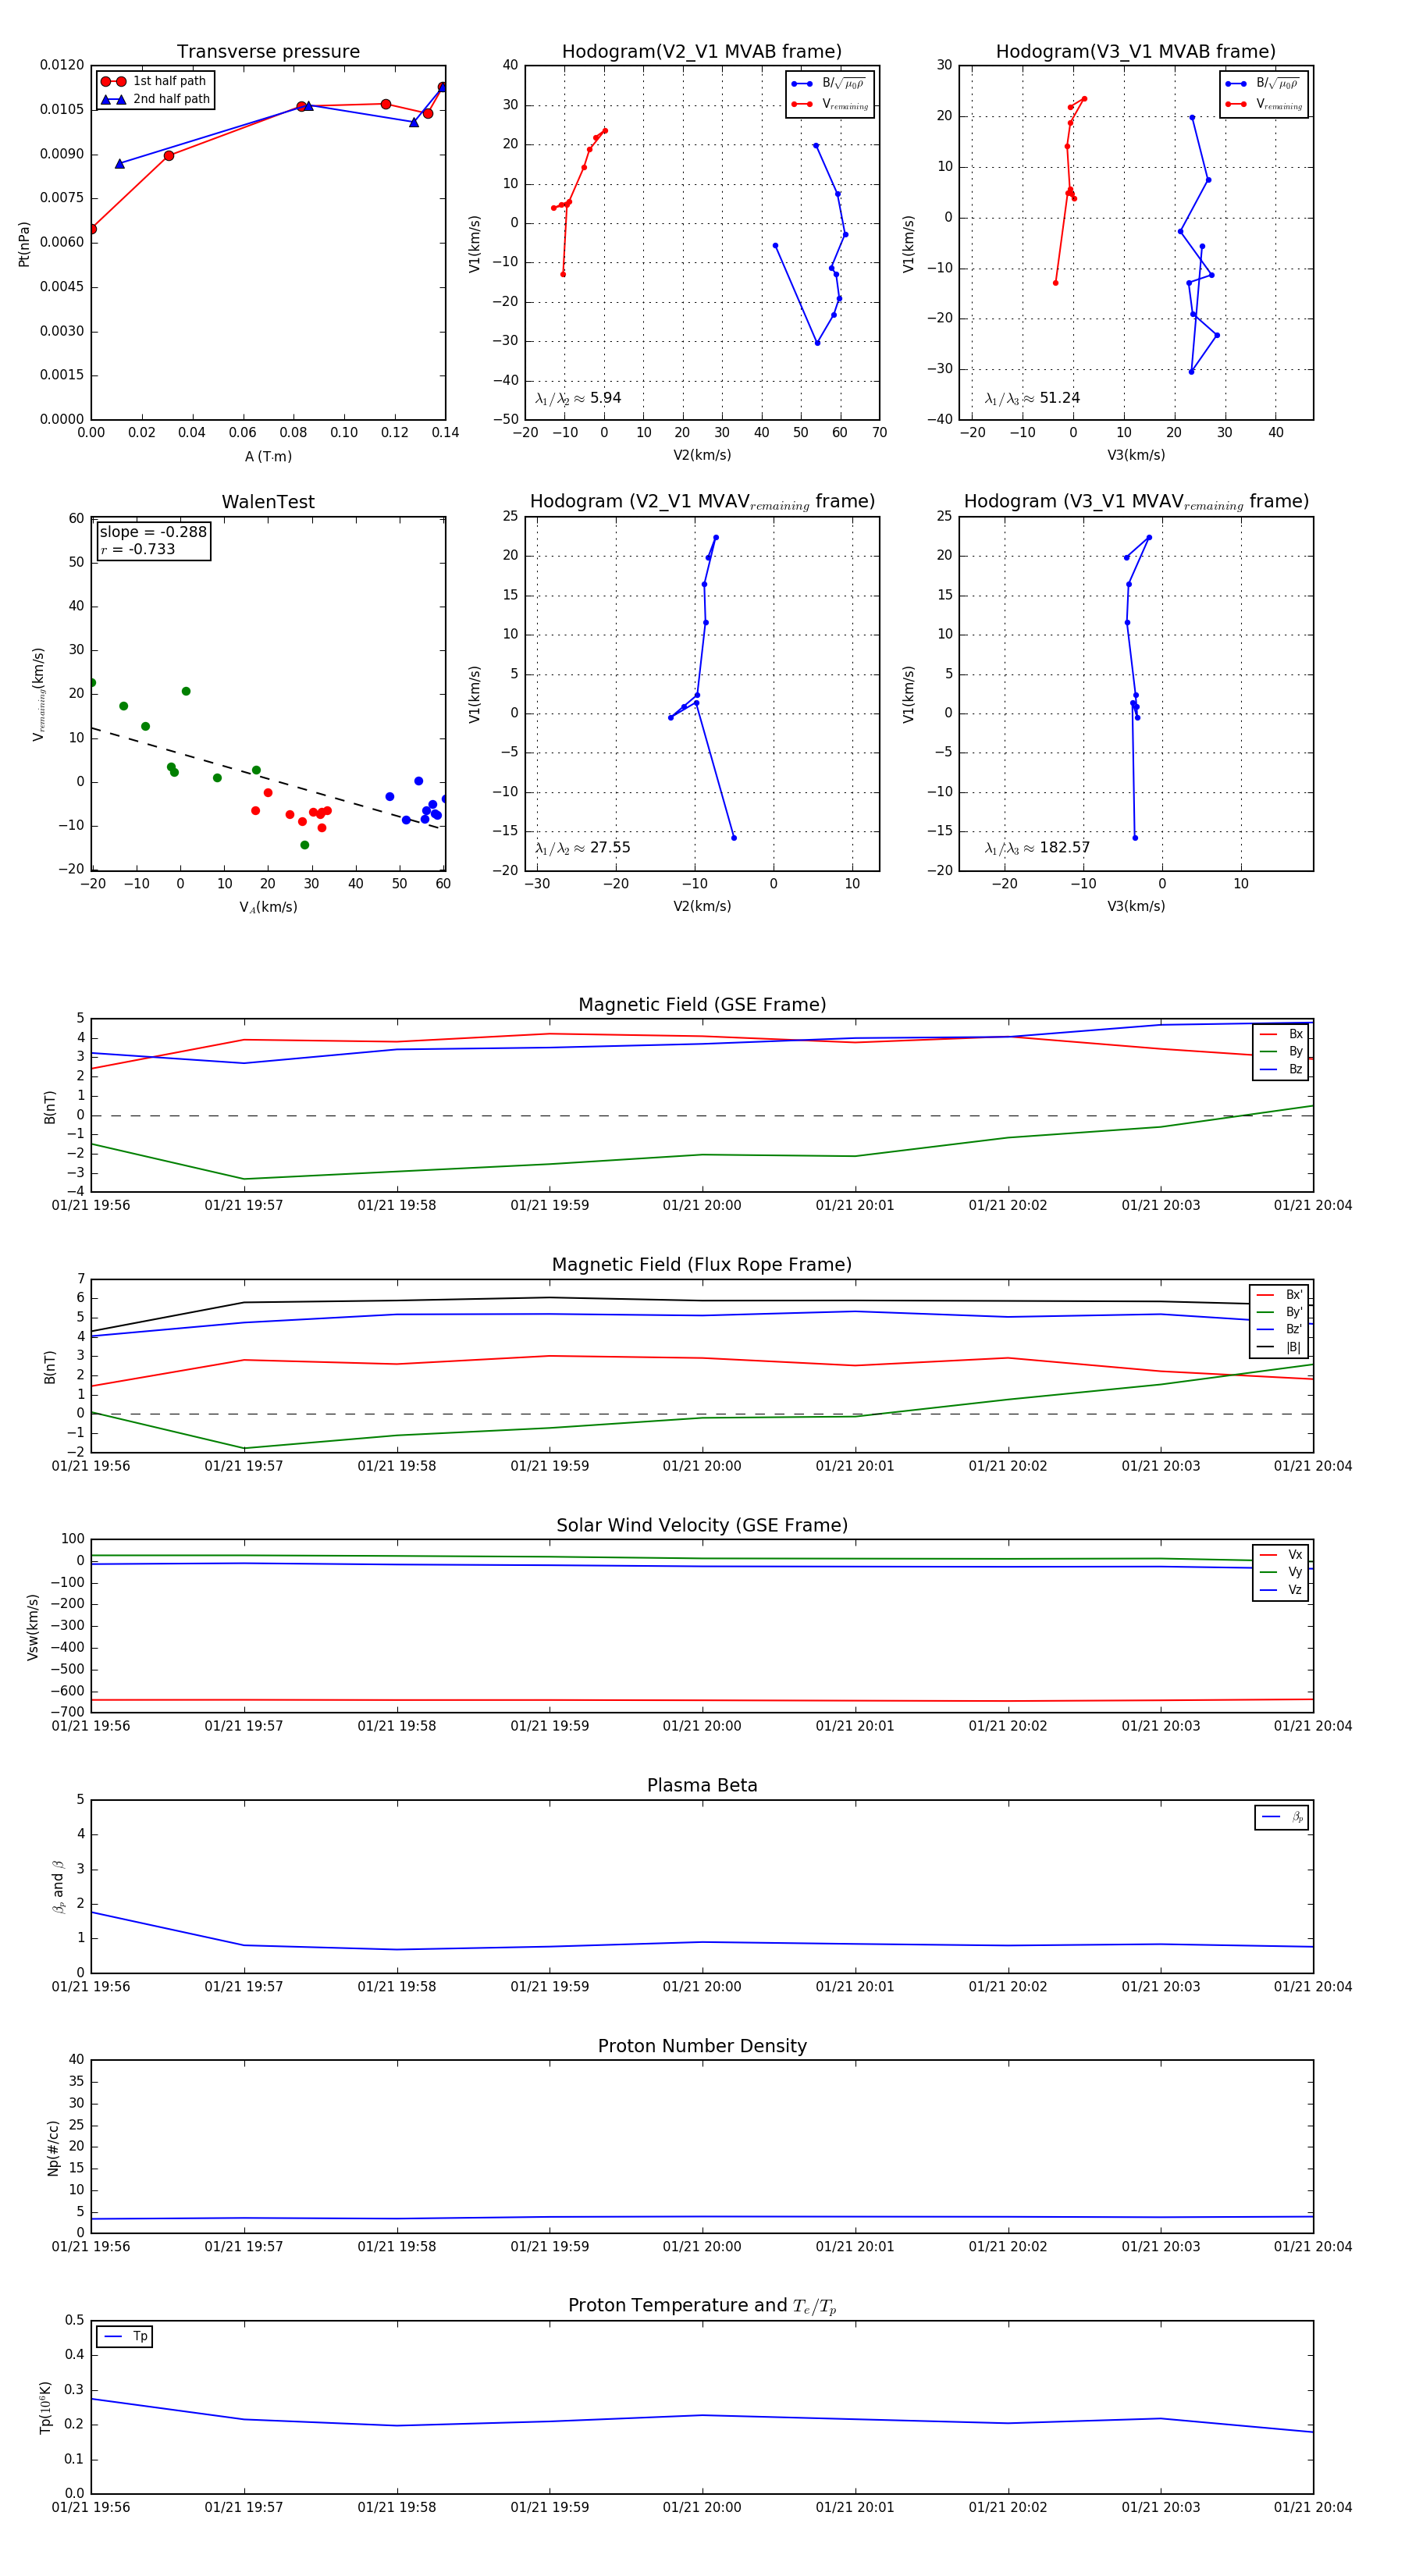Click the 'WalenTest' plot title
Viewport: 1405px width, 2576px height.
click(x=268, y=502)
